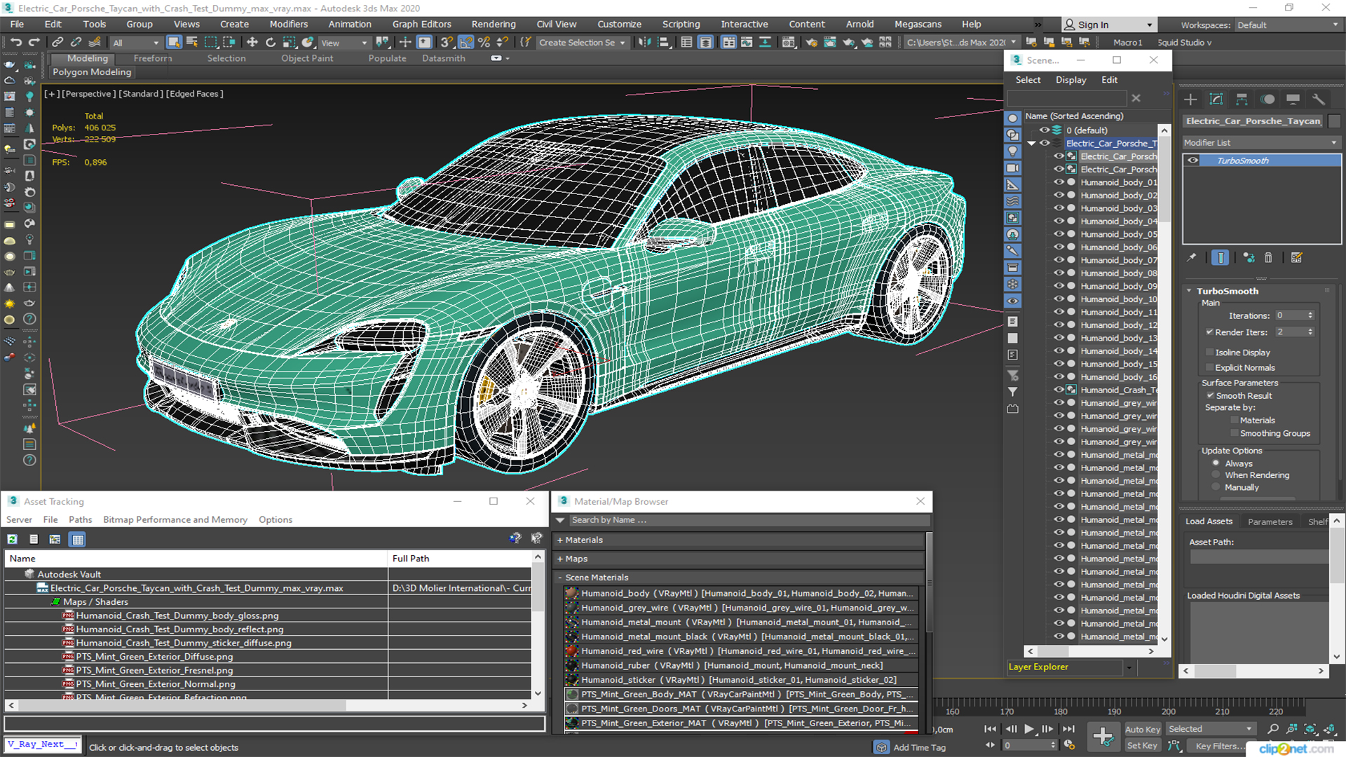Open the Modifier List dropdown
This screenshot has width=1346, height=757.
(1260, 142)
